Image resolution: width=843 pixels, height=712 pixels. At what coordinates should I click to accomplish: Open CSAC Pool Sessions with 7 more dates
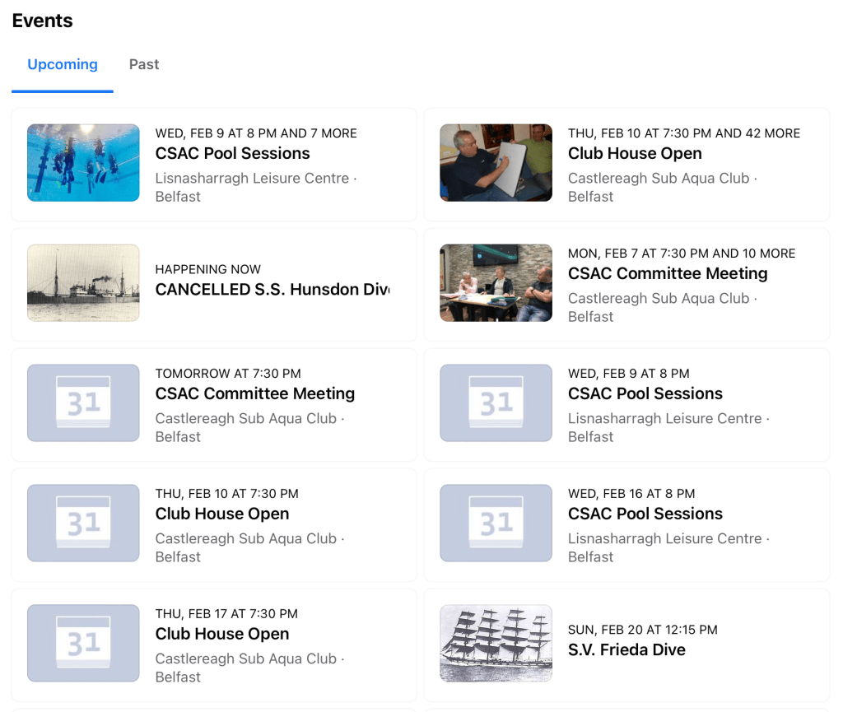(232, 154)
